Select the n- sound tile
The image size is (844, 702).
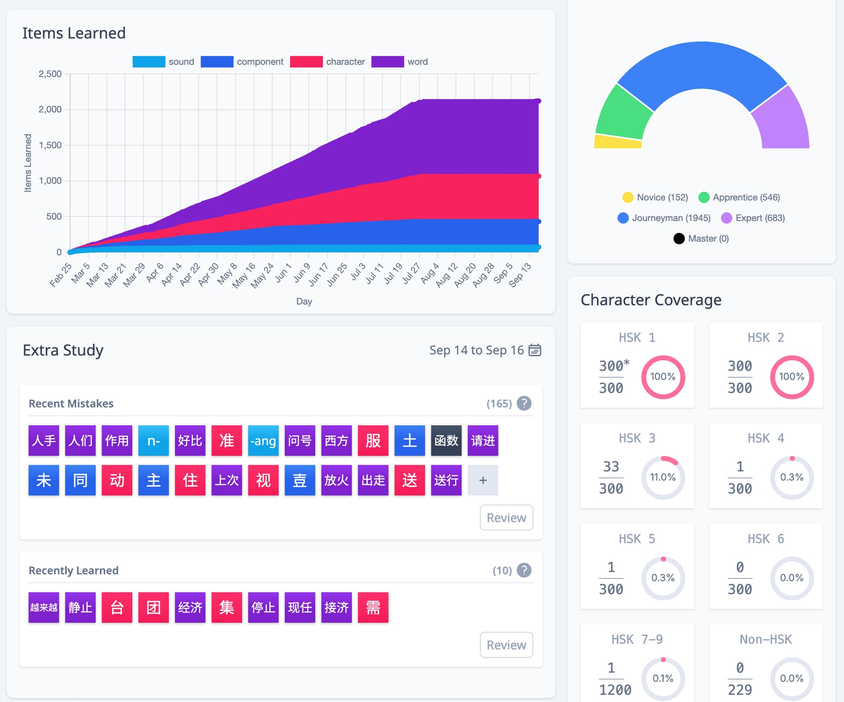click(x=153, y=440)
